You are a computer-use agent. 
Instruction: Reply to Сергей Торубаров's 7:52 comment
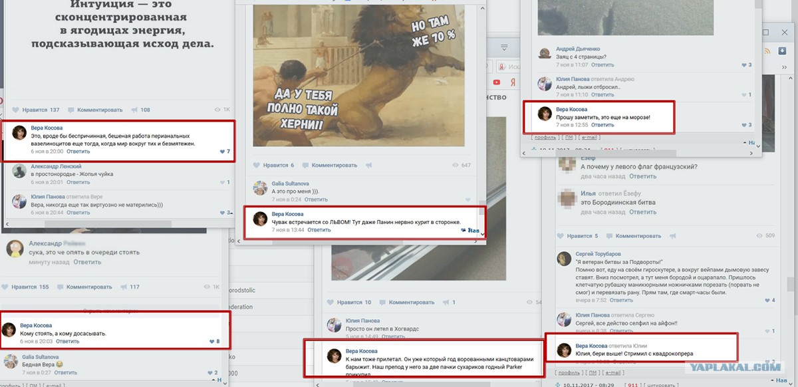click(621, 300)
